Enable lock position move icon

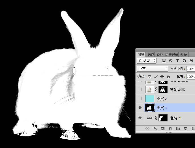(162, 77)
